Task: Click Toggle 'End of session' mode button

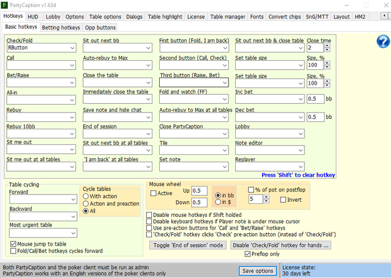Action: click(x=188, y=245)
